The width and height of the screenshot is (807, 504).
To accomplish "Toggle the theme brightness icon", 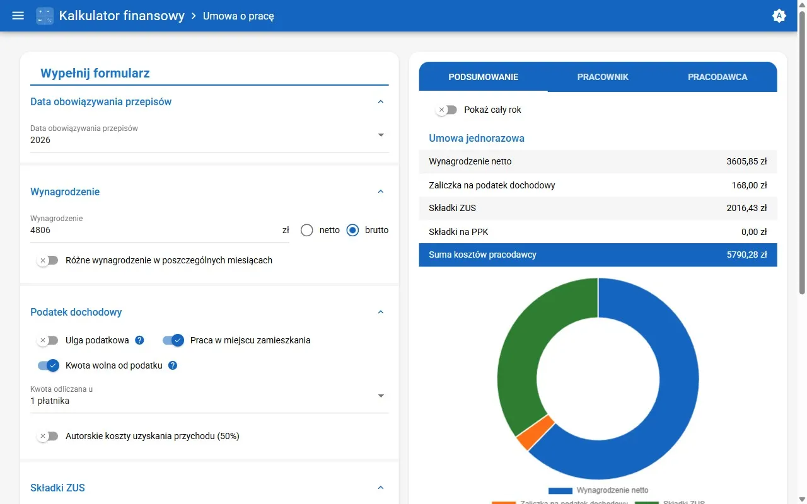I will click(779, 16).
